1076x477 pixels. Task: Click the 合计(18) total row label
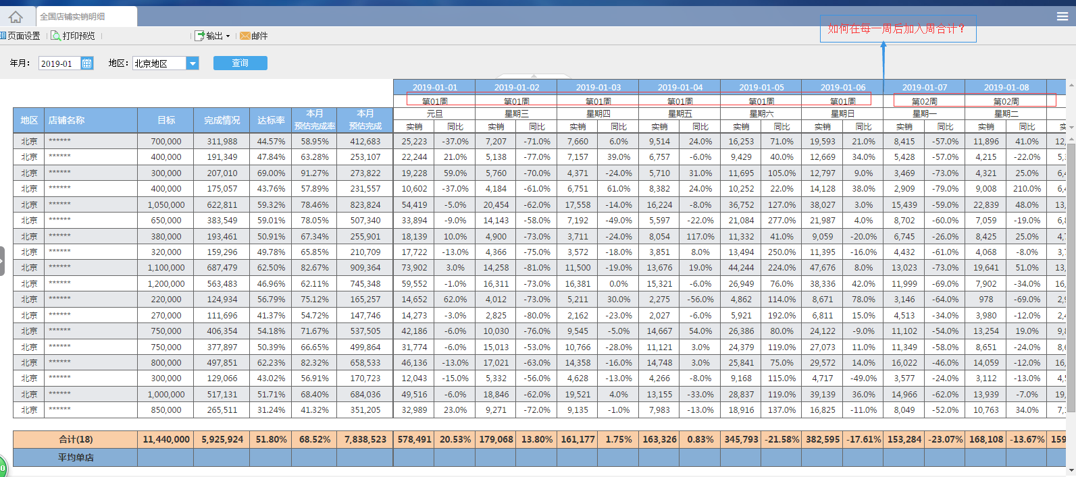[x=75, y=439]
